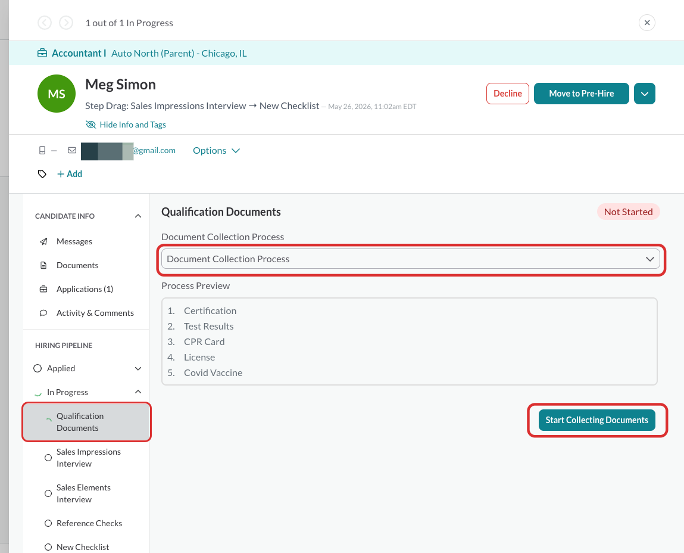The height and width of the screenshot is (553, 684).
Task: Click the candidate's gmail address
Action: click(x=128, y=151)
